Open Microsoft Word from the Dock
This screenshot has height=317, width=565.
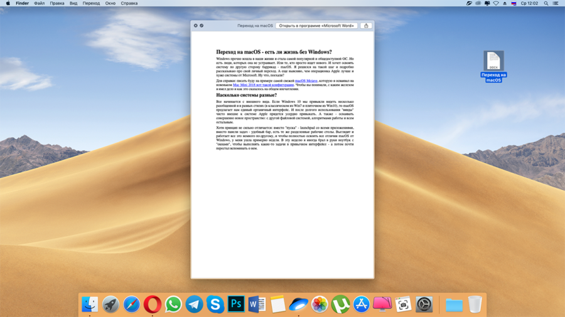(x=257, y=304)
